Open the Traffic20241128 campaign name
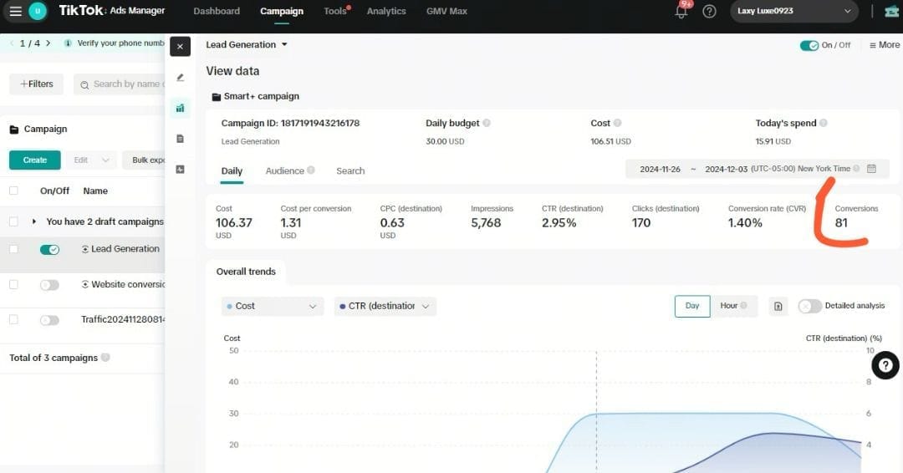The image size is (903, 473). tap(123, 319)
